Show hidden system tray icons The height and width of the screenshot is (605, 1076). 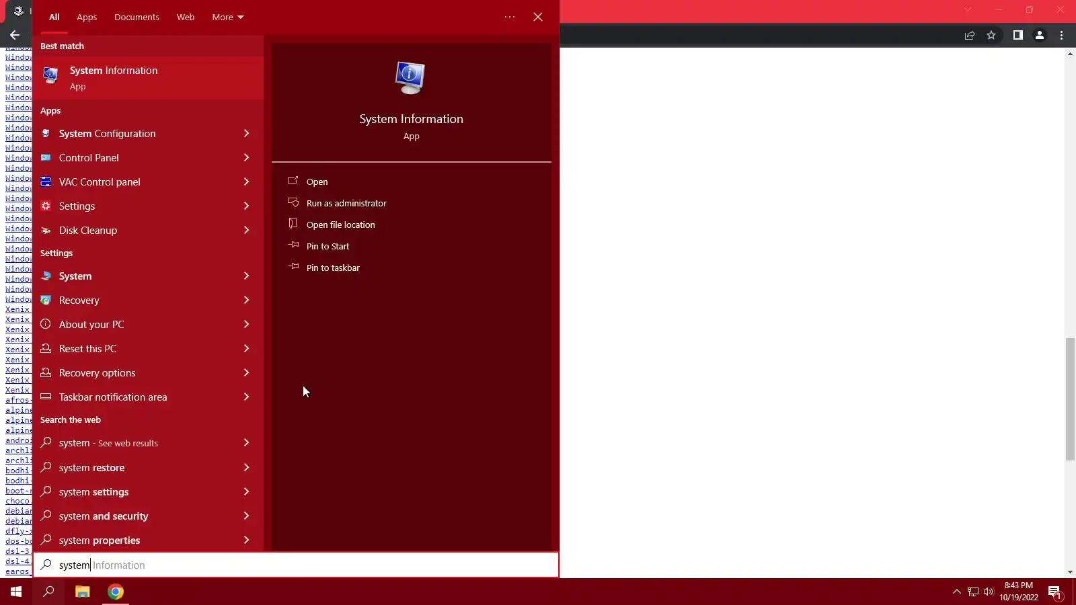tap(956, 592)
